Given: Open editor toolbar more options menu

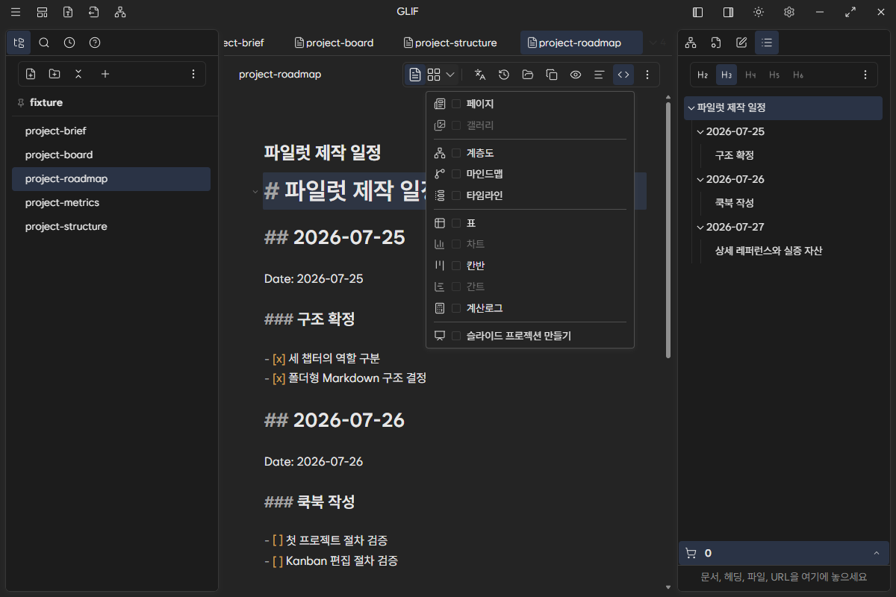Looking at the screenshot, I should point(647,75).
